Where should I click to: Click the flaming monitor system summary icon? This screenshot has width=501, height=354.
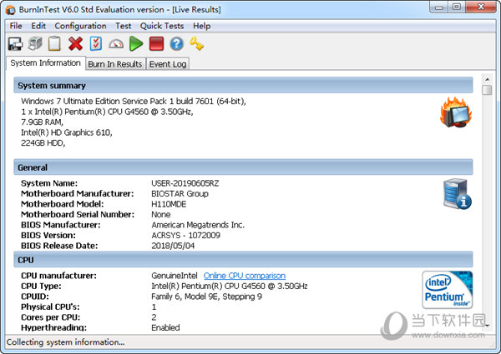click(456, 112)
